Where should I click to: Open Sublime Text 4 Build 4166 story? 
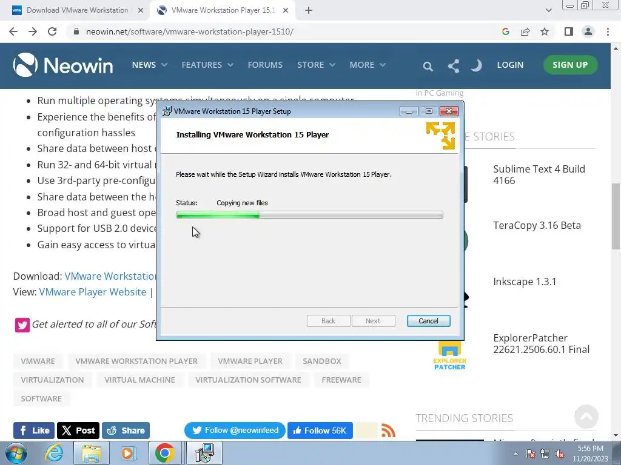539,175
